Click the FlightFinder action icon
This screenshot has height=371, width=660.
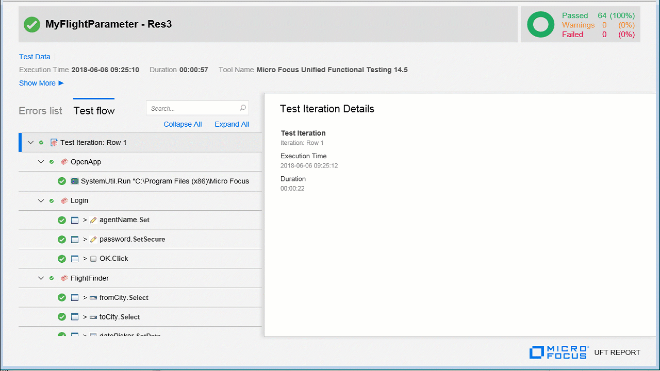coord(64,278)
